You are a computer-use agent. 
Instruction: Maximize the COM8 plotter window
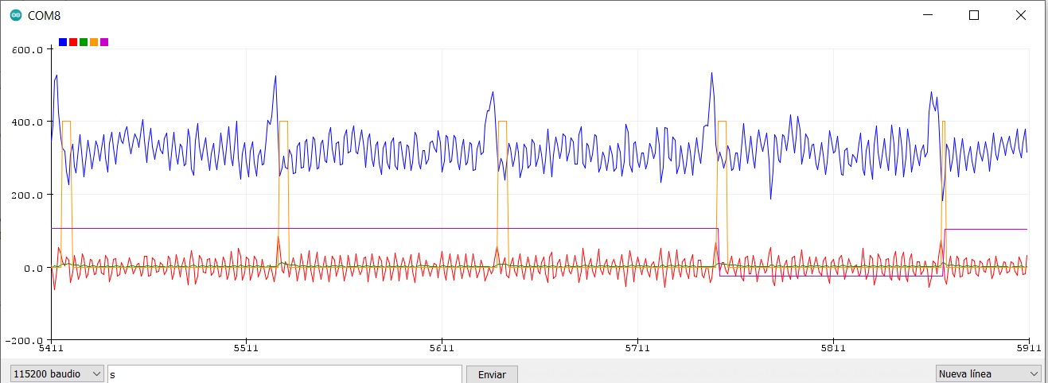973,15
